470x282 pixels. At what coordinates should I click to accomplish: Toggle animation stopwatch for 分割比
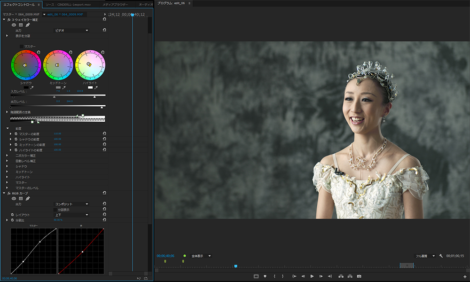click(12, 220)
